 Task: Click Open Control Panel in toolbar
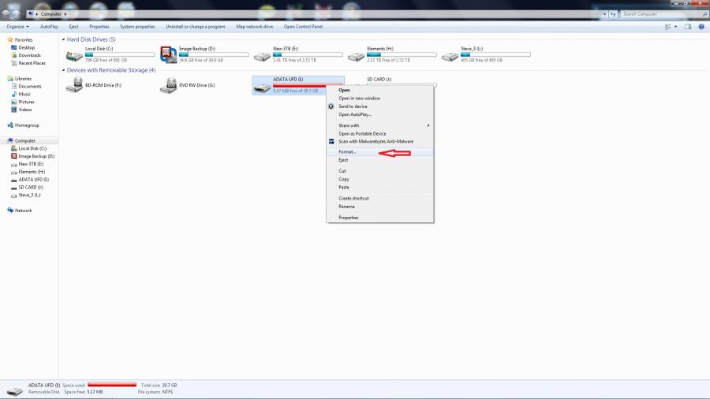(x=303, y=27)
